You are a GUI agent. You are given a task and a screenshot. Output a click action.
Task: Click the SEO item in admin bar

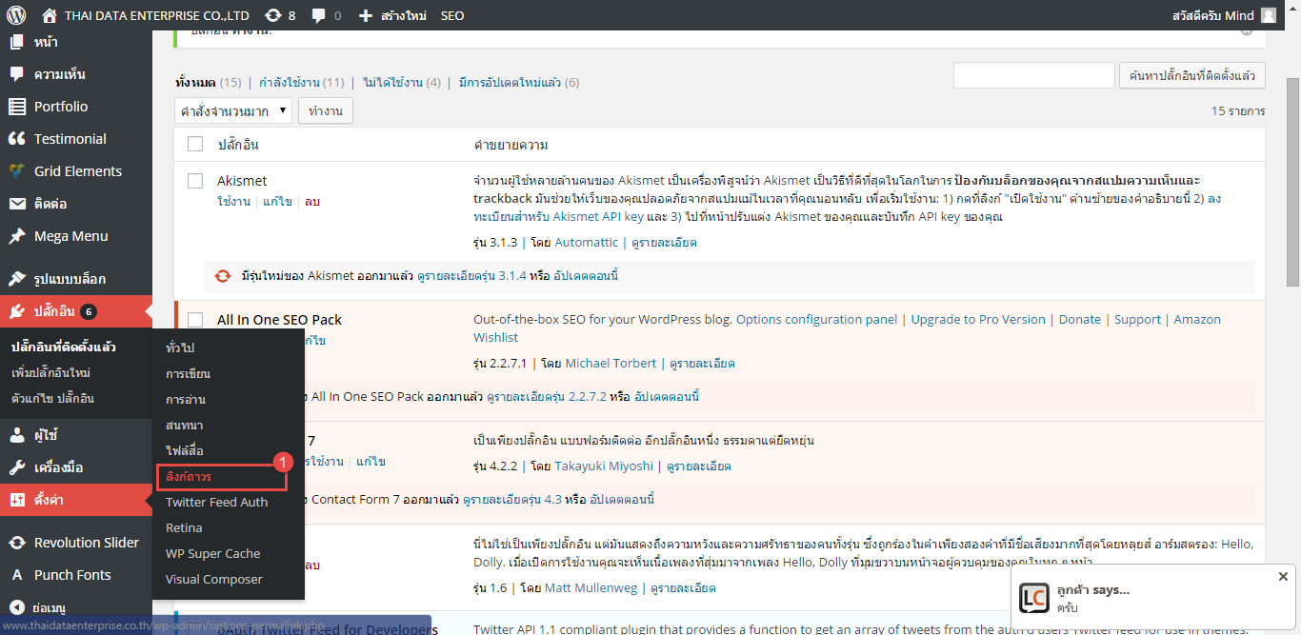[452, 15]
